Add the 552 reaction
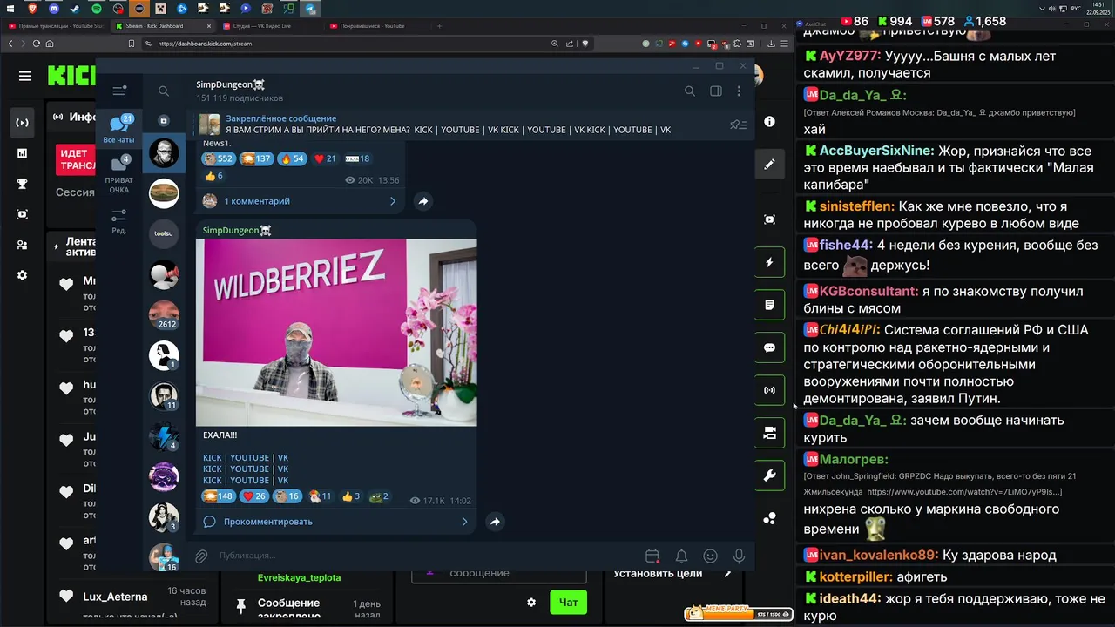This screenshot has height=627, width=1115. pos(218,158)
